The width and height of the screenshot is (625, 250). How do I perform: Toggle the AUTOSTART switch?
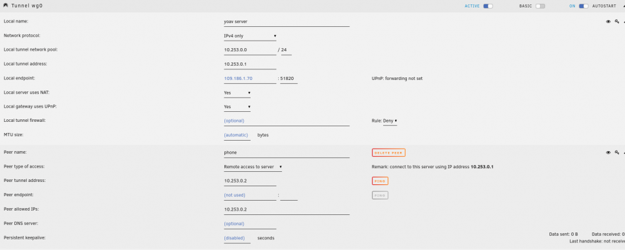click(584, 6)
